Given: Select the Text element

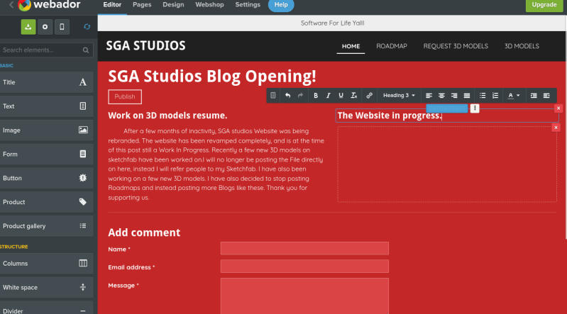Looking at the screenshot, I should point(46,106).
